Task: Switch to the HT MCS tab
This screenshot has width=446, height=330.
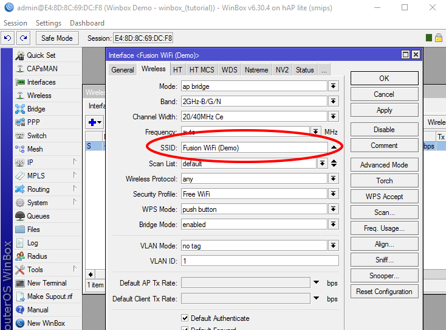Action: [202, 70]
